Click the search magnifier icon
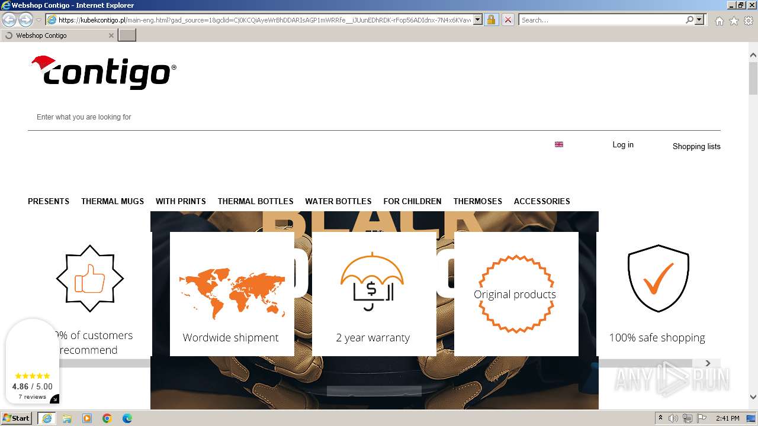758x426 pixels. [x=689, y=20]
